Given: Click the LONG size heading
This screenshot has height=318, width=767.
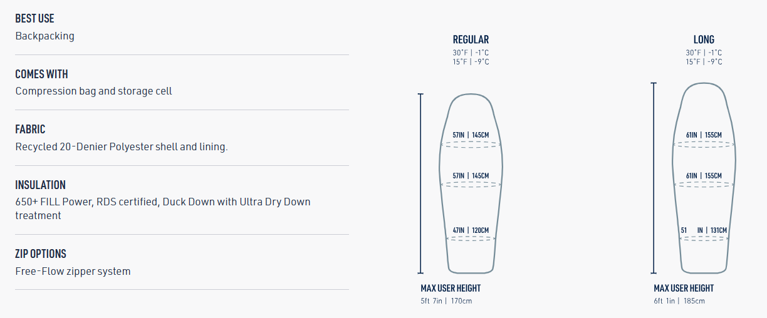Looking at the screenshot, I should coord(704,39).
